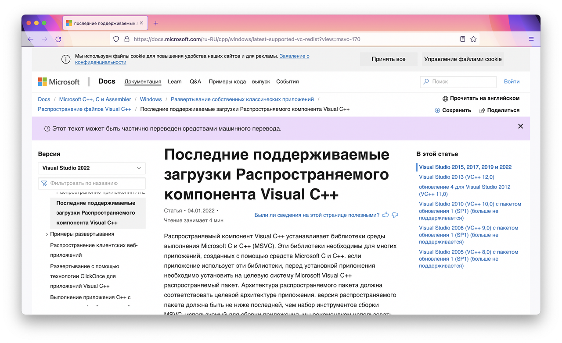562x343 pixels.
Task: Open the События menu item
Action: [x=288, y=81]
